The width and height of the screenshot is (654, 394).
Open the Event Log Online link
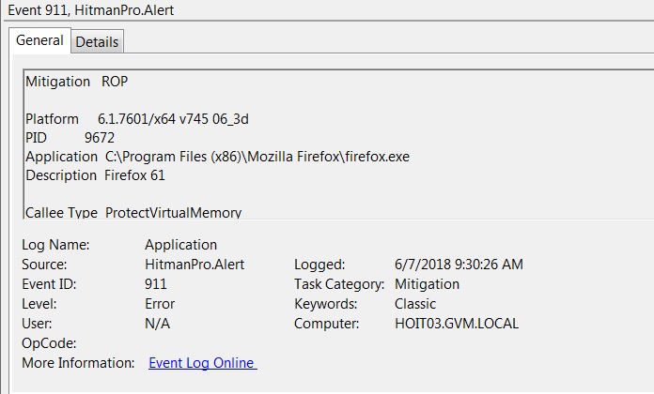[x=203, y=363]
